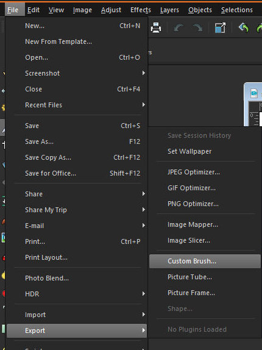Open the Effects menu
Viewport: 262px width, 350px height.
click(141, 10)
